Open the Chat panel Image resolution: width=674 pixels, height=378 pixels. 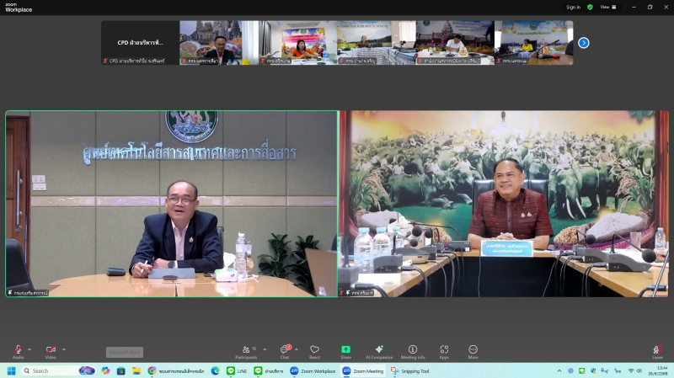pyautogui.click(x=285, y=352)
